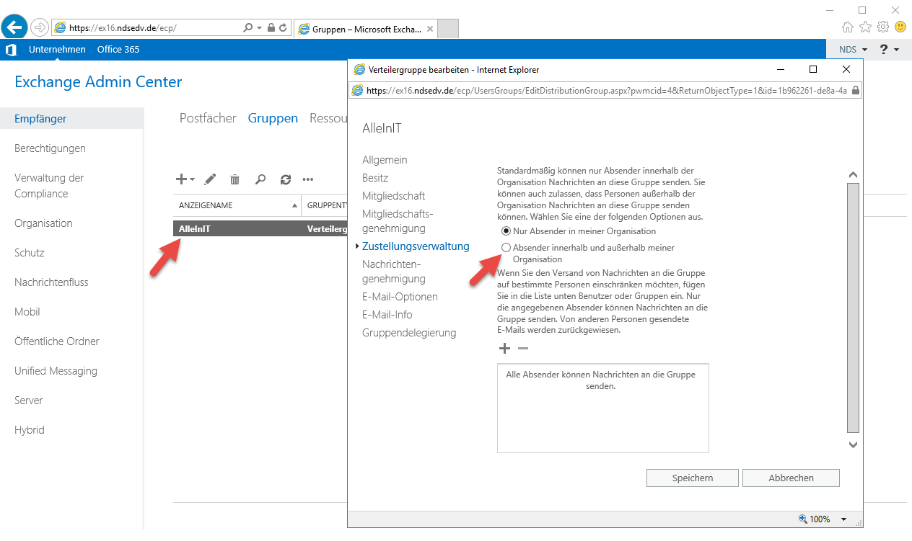The image size is (912, 541).
Task: Click the refresh icon in the groups toolbar
Action: tap(286, 179)
